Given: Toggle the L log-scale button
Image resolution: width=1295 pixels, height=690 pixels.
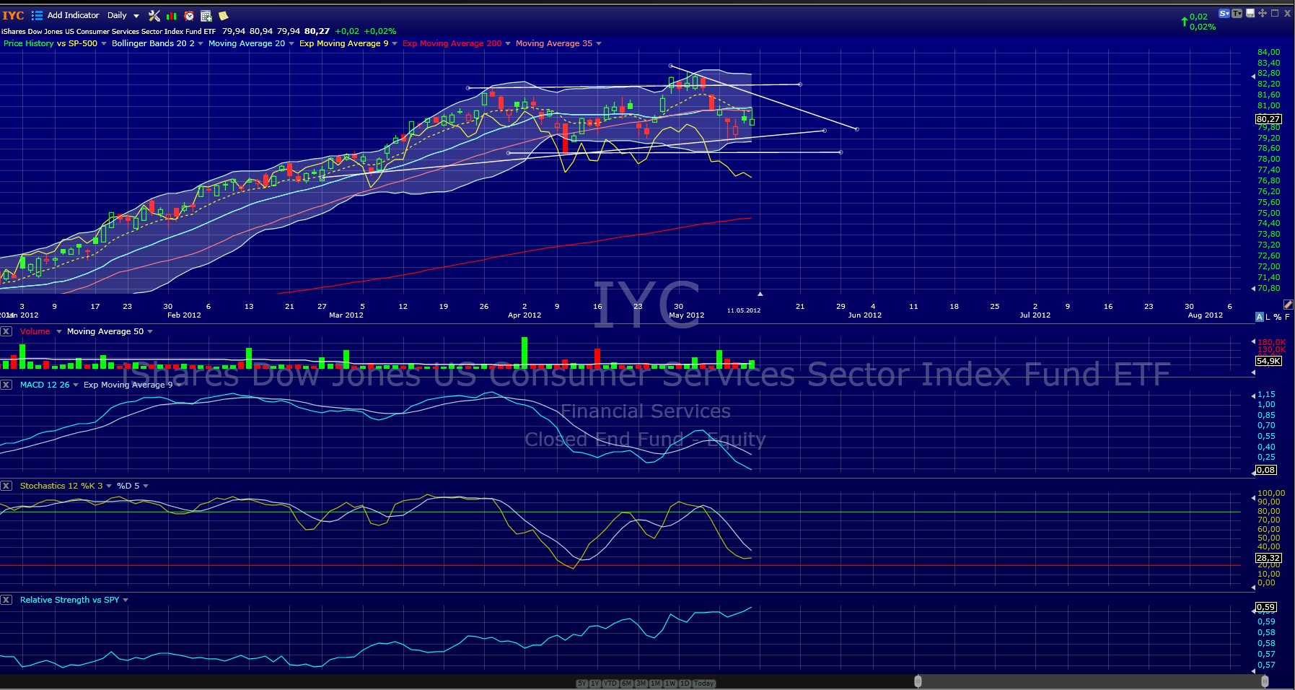Looking at the screenshot, I should [x=1268, y=317].
